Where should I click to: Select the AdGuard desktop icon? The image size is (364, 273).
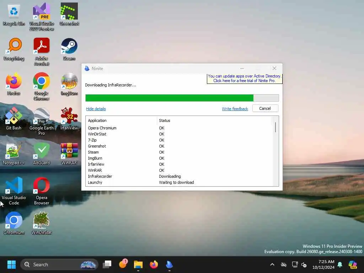[42, 154]
